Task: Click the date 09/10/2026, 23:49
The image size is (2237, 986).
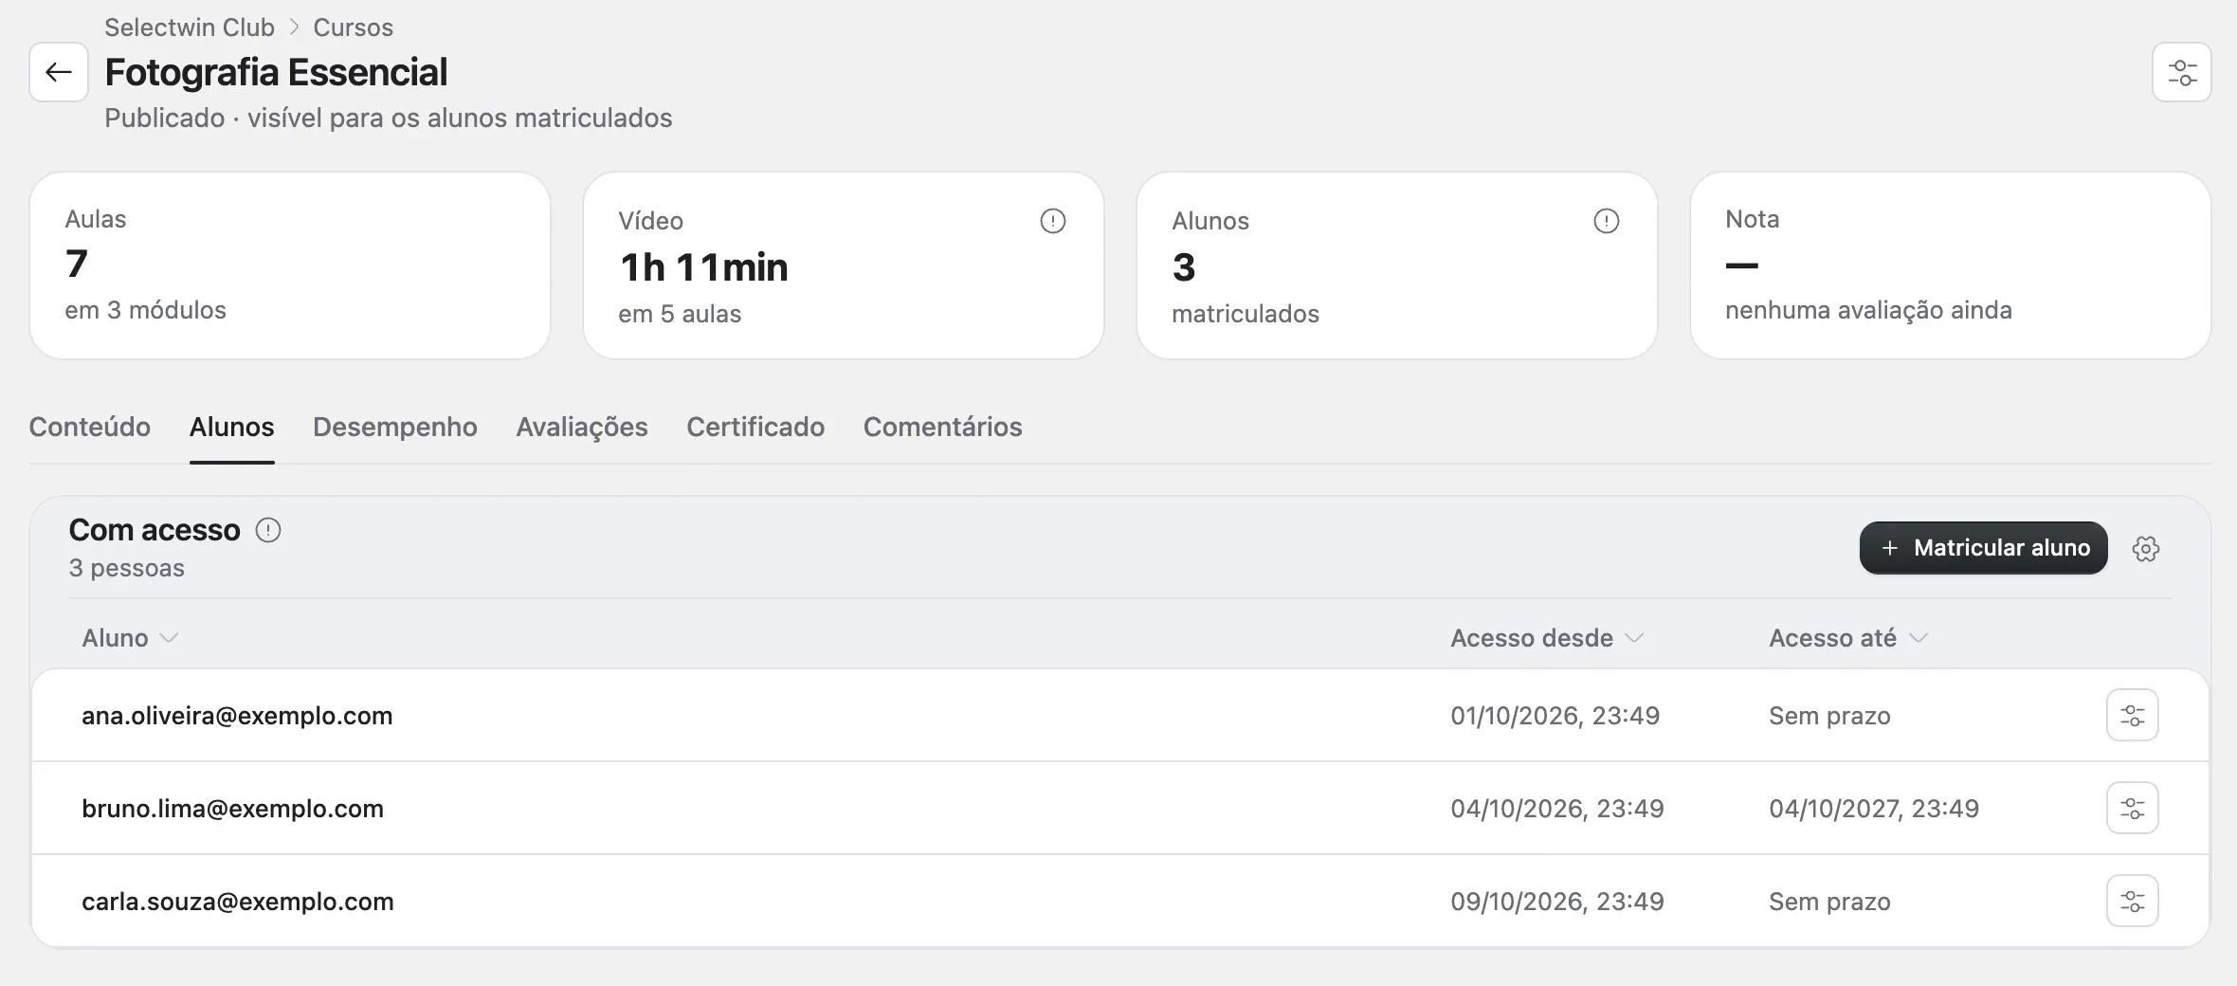Action: pyautogui.click(x=1556, y=902)
